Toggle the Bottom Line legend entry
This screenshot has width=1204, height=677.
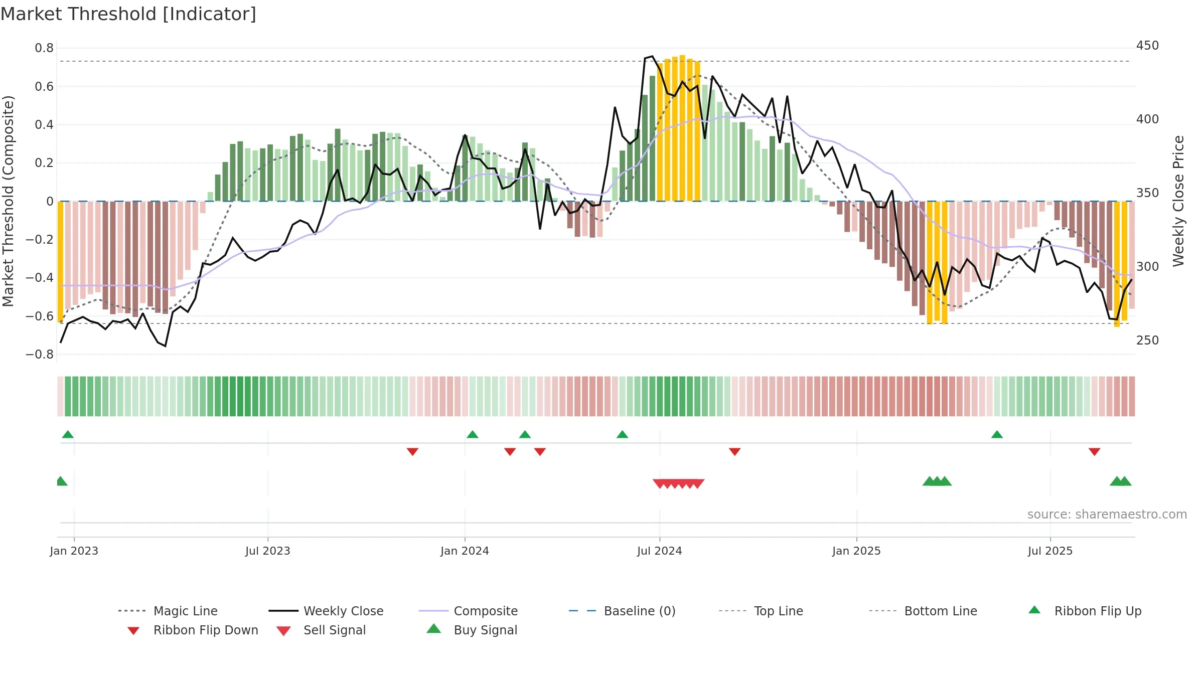pyautogui.click(x=923, y=611)
